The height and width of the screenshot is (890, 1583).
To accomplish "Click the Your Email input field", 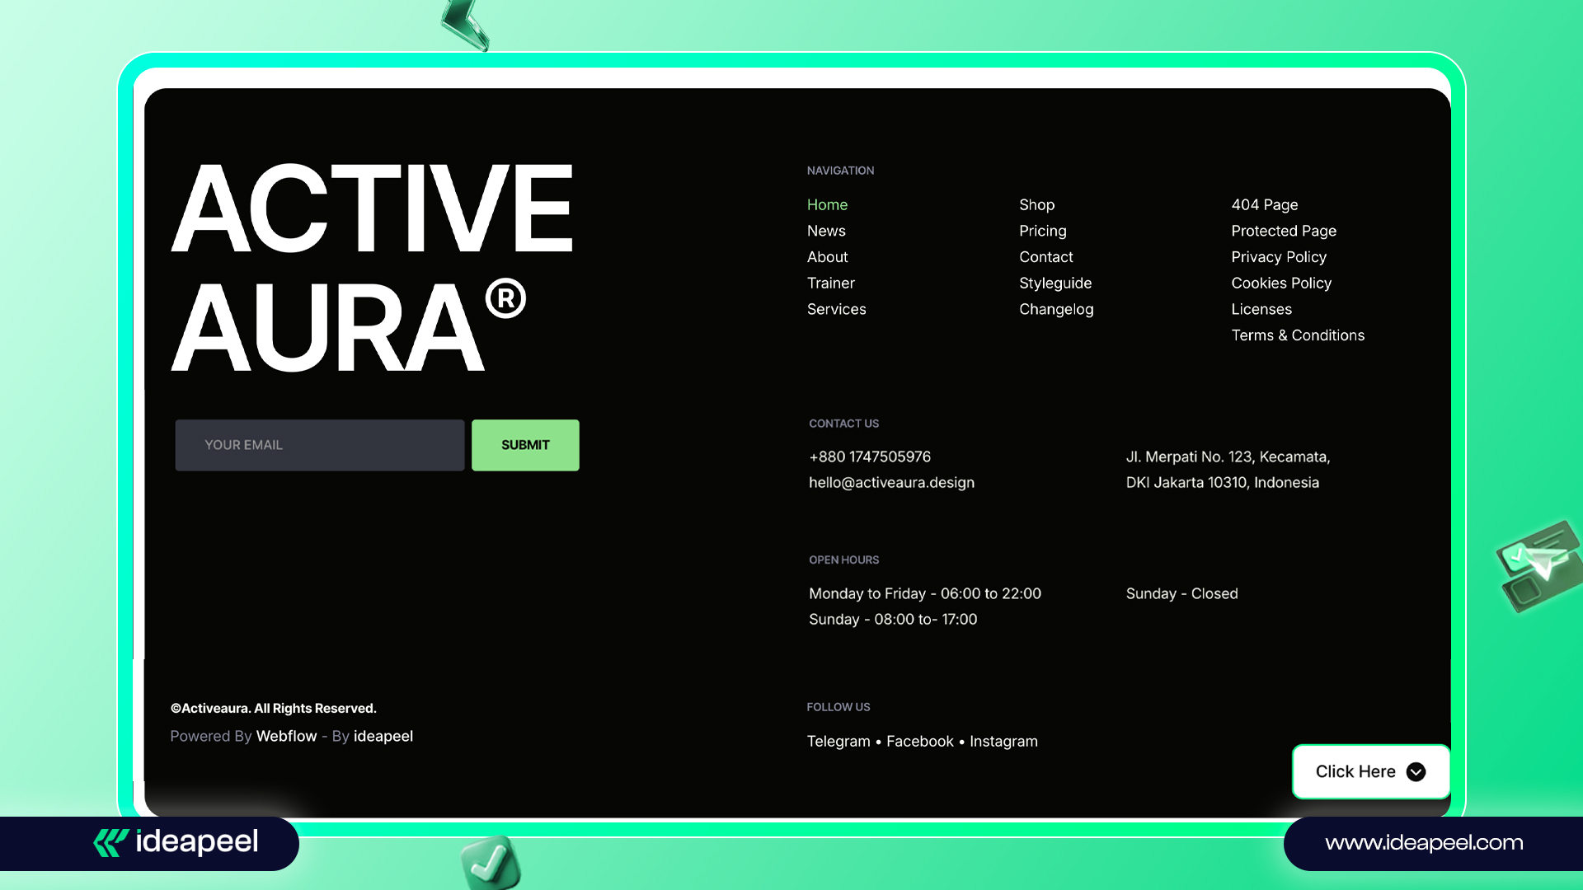I will pyautogui.click(x=320, y=445).
